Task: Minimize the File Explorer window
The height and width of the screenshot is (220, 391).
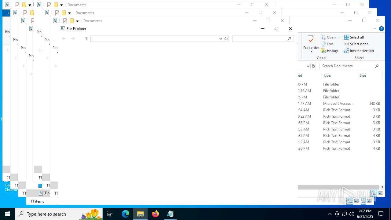Action: click(x=262, y=28)
